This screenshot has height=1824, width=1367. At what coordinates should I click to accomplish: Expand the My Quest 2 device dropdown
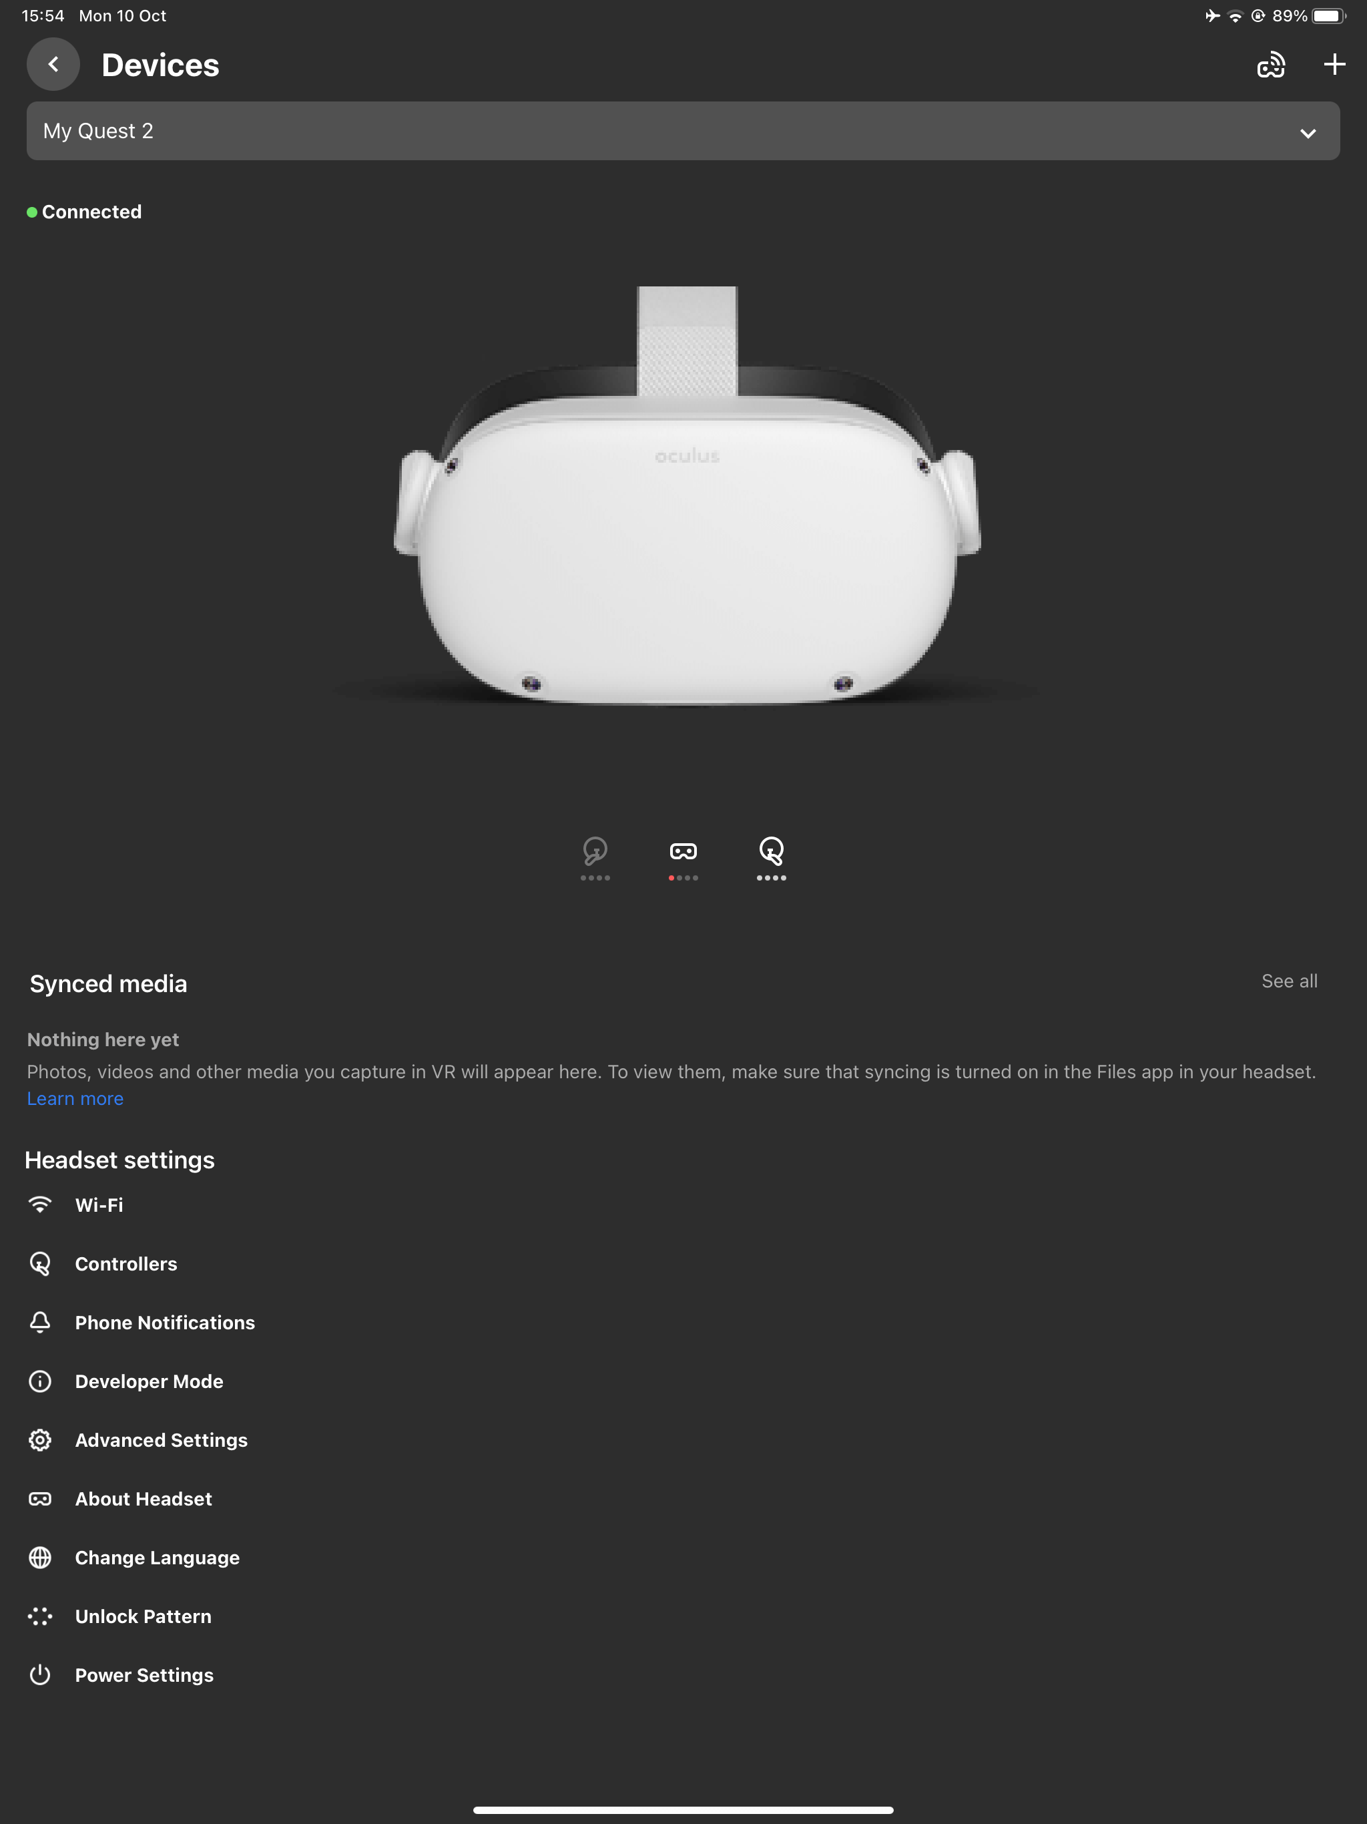(x=1307, y=131)
